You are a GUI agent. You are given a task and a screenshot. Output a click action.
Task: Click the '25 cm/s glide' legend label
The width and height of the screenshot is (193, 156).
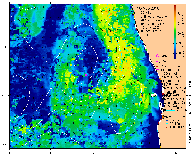tap(170, 66)
